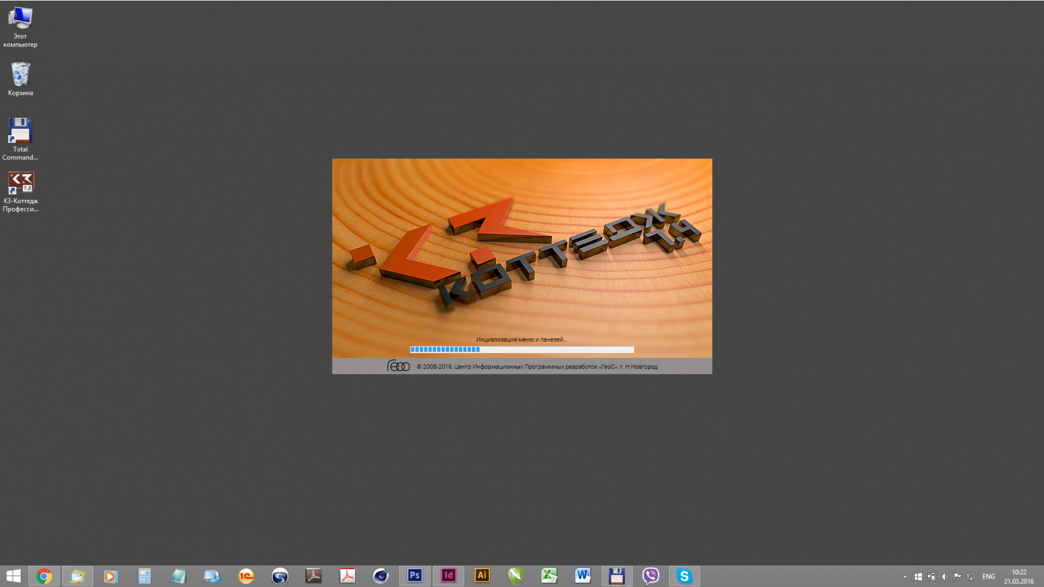Viewport: 1044px width, 587px height.
Task: Launch Viber from the taskbar
Action: [x=650, y=576]
